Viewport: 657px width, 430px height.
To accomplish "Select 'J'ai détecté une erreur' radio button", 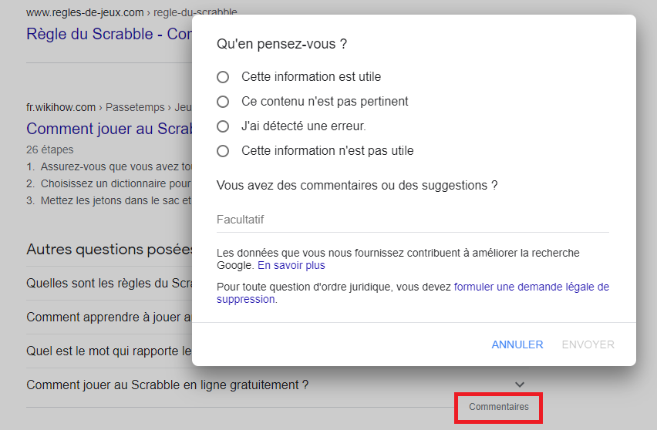I will 223,126.
